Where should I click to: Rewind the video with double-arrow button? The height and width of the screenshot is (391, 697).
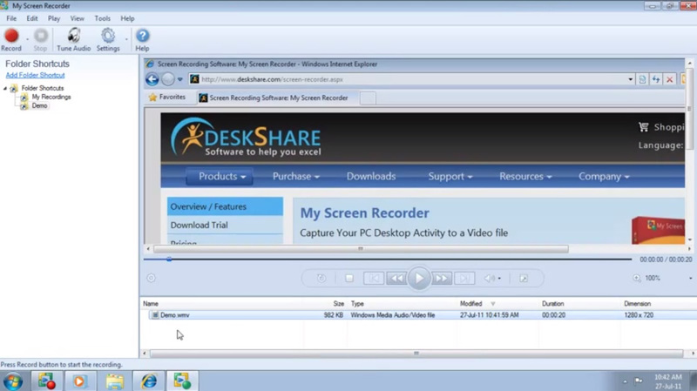pyautogui.click(x=396, y=278)
